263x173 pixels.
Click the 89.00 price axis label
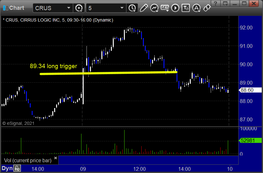pos(246,83)
